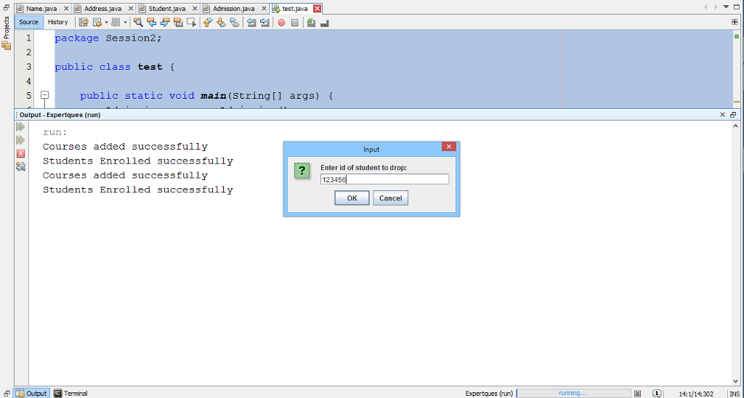
Task: Click the Output scrollbar up arrow
Action: [736, 126]
